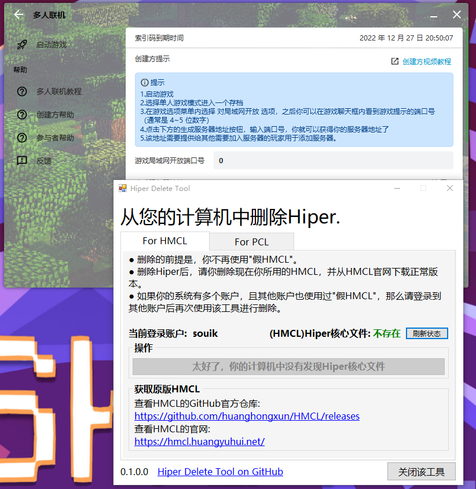Switch to the For PCL tab
The height and width of the screenshot is (489, 476).
[251, 241]
